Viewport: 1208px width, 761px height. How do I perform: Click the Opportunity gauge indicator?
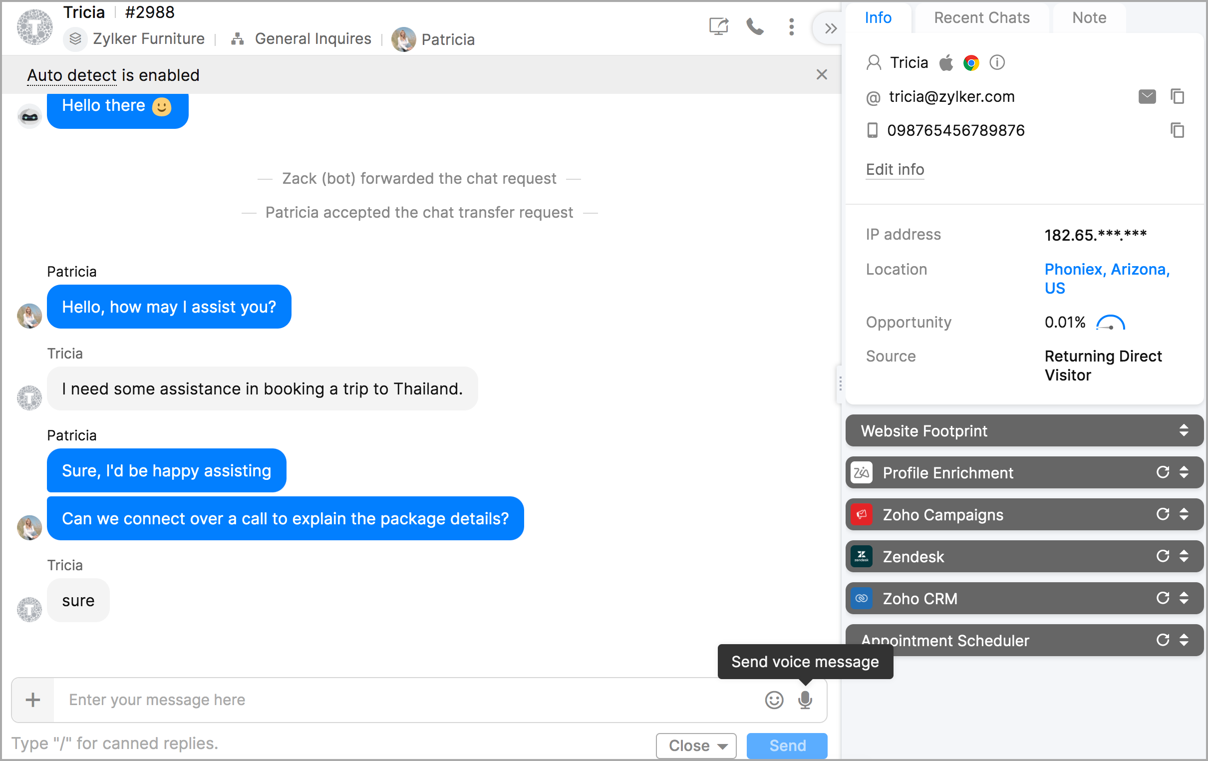tap(1110, 323)
